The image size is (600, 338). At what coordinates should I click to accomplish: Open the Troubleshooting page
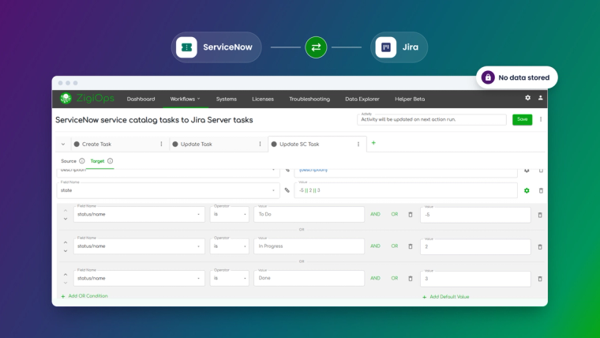point(309,99)
